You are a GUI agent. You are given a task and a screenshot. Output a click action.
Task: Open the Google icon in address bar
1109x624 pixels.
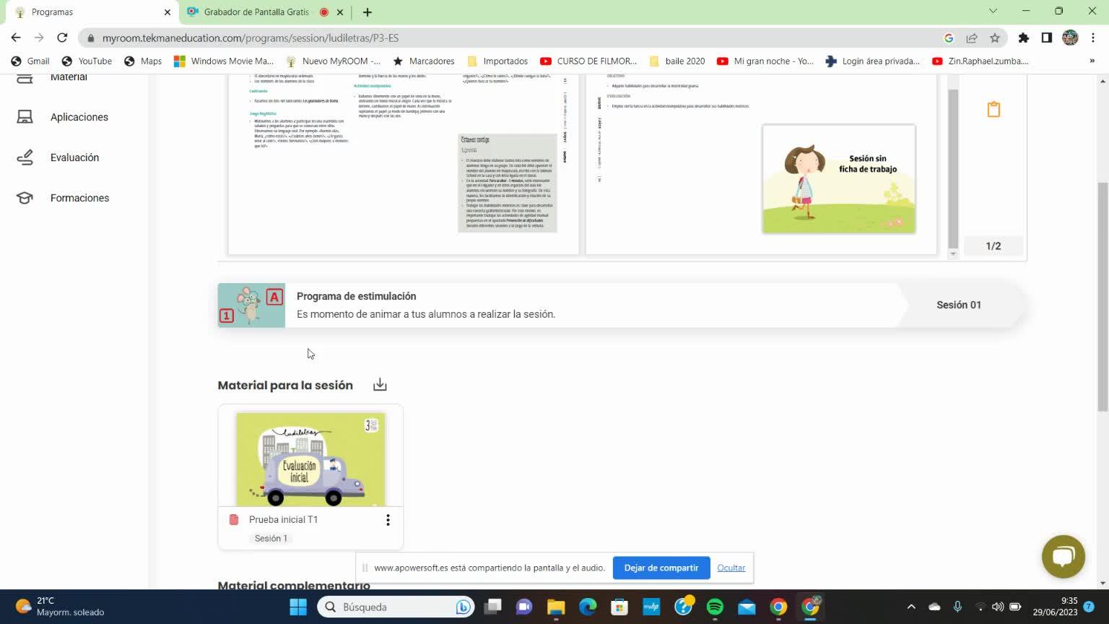pyautogui.click(x=949, y=38)
